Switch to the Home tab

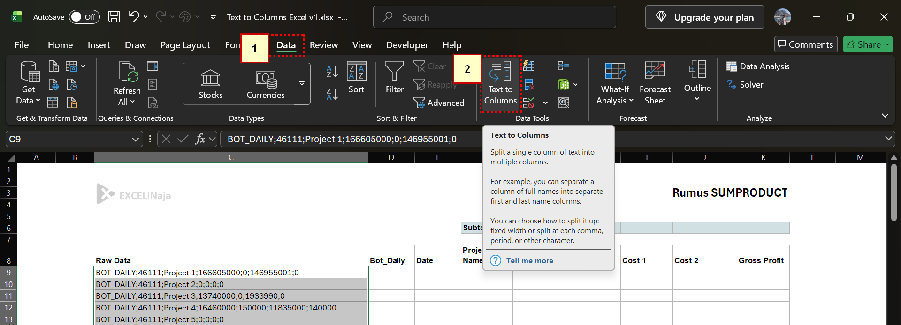(60, 45)
